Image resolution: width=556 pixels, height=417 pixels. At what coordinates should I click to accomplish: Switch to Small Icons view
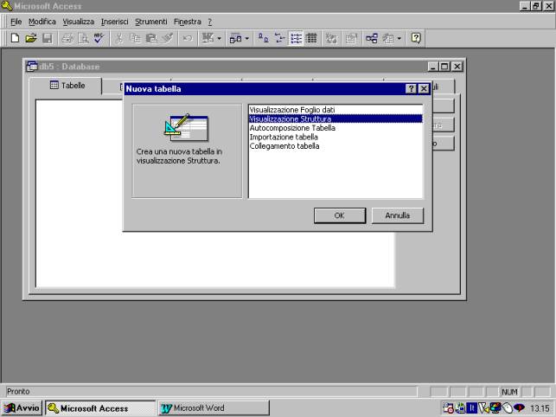(x=280, y=38)
